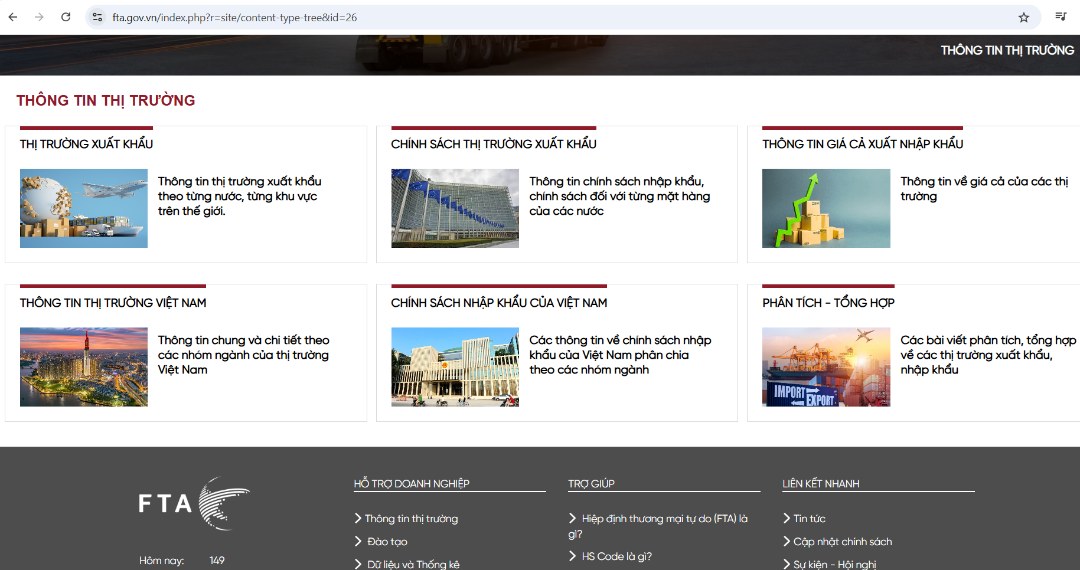Click chevron next to Sự kiện - Hội nghị
This screenshot has width=1080, height=570.
pos(787,564)
